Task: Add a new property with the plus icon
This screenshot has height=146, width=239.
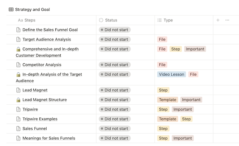Action: click(218, 20)
